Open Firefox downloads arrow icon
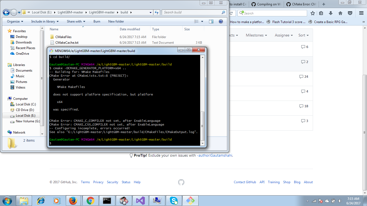Image resolution: width=367 pixels, height=206 pixels. point(331,13)
